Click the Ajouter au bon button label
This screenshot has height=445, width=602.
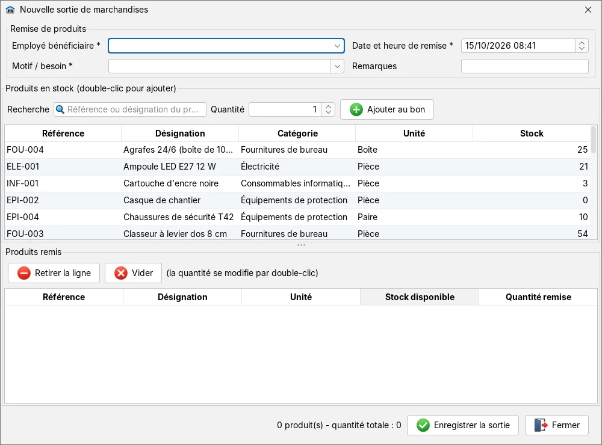pos(396,109)
